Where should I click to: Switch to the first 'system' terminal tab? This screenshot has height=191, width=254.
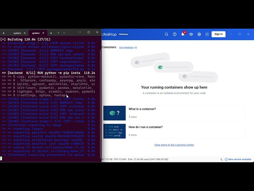coord(17,33)
